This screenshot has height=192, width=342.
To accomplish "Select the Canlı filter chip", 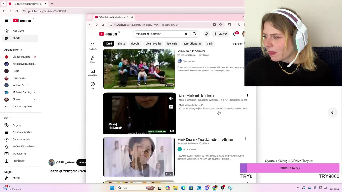I will 210,43.
